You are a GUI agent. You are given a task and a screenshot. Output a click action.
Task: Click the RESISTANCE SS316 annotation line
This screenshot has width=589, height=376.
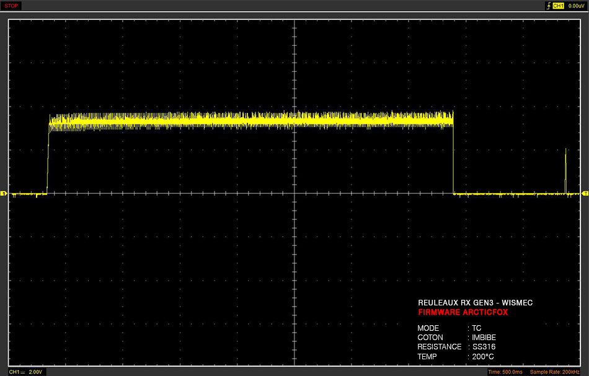[456, 347]
